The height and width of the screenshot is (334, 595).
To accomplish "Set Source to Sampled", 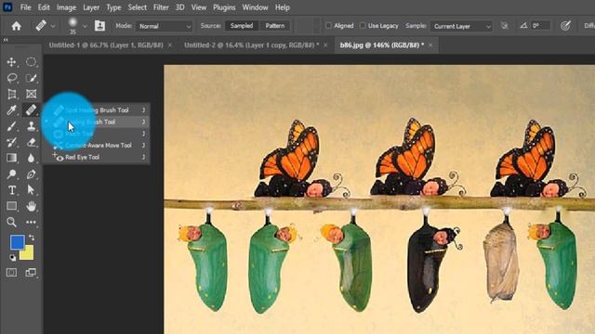I will click(x=242, y=26).
